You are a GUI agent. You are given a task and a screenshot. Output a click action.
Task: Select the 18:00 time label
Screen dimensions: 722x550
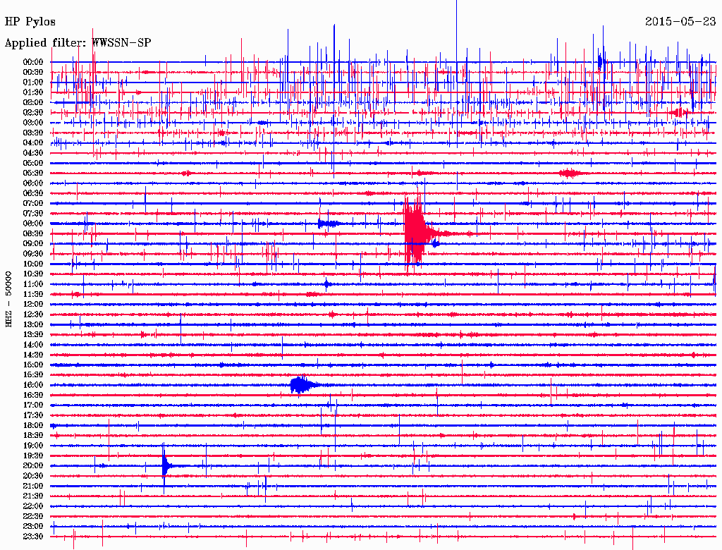point(33,426)
